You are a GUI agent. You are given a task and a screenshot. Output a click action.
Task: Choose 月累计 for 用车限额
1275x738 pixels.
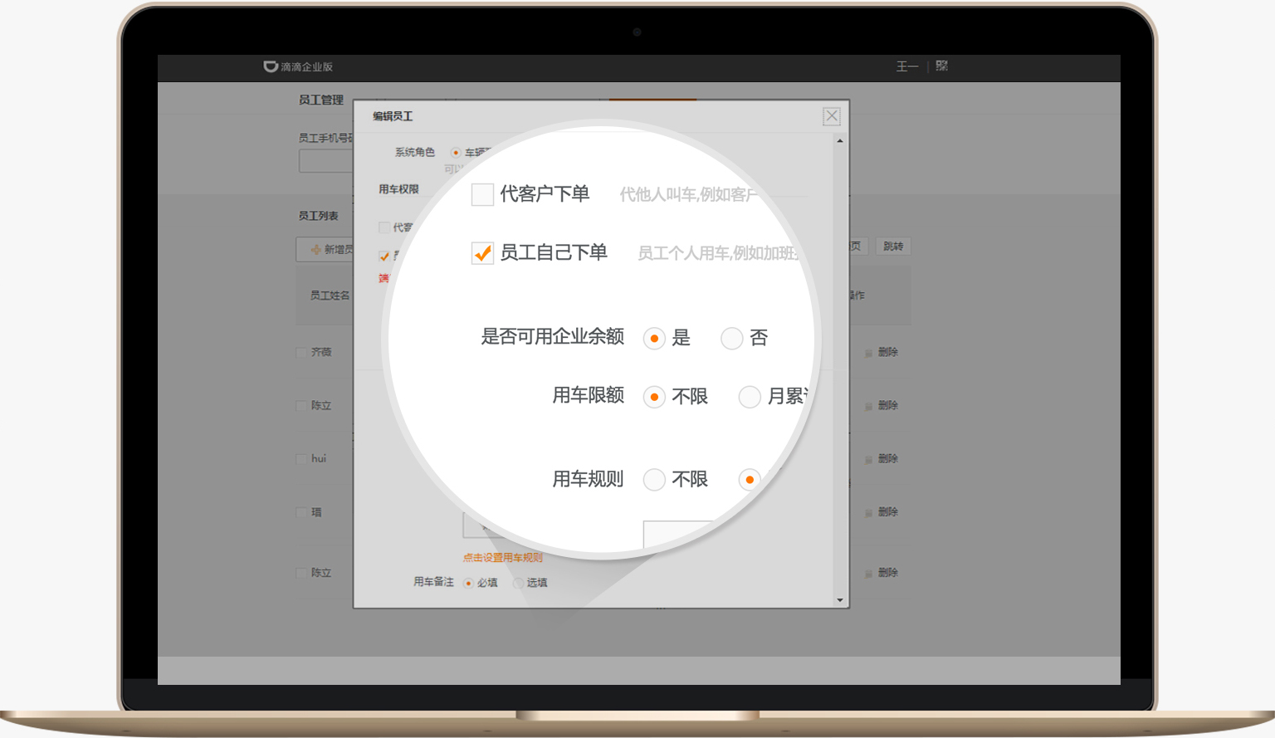click(750, 397)
